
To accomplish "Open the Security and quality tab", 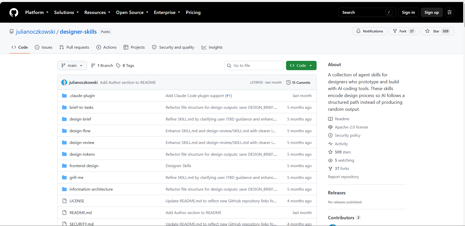I will (x=173, y=47).
